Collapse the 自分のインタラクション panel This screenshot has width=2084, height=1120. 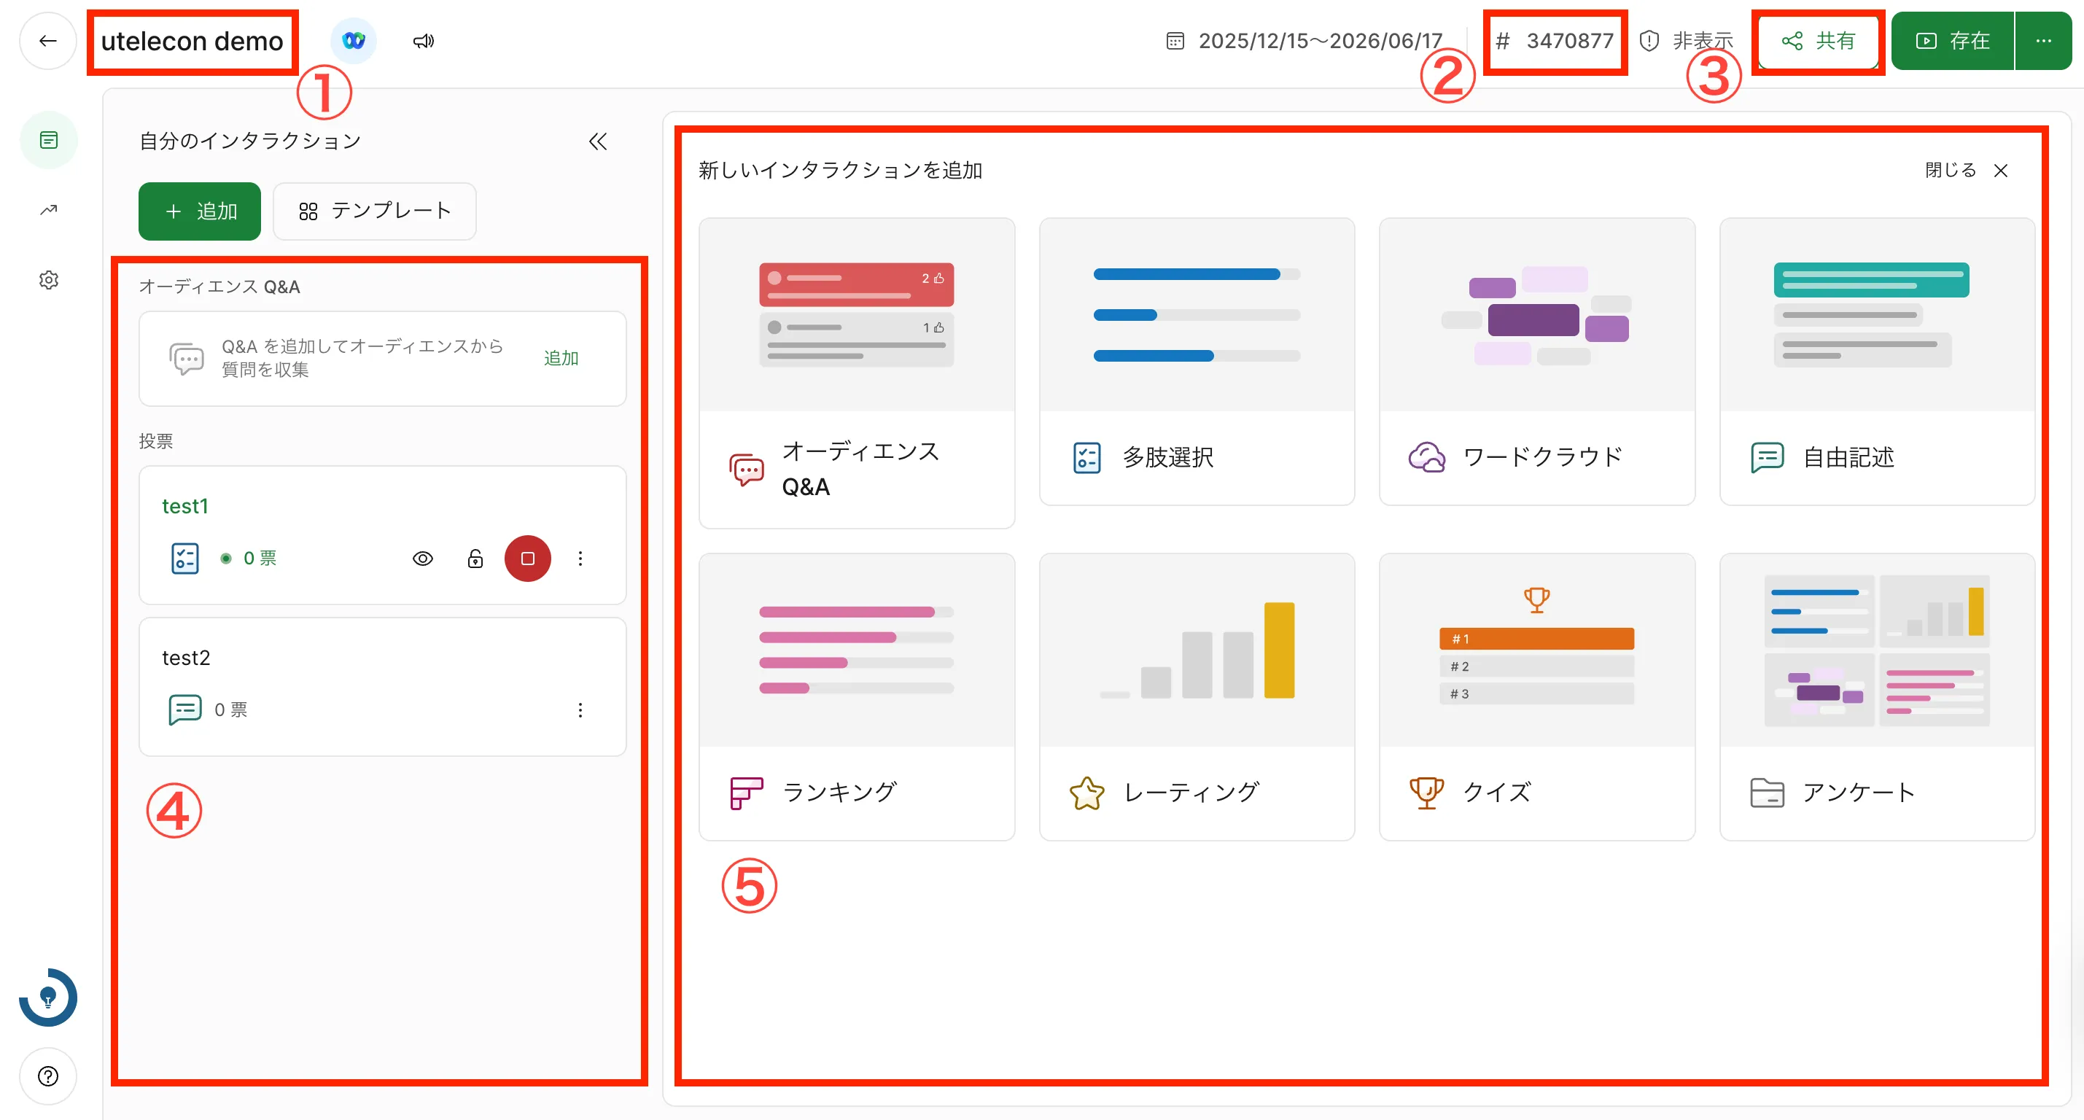[x=597, y=141]
